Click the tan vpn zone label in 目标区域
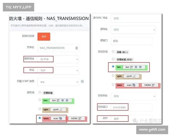Viewport: 171px width, 137px height. [x=119, y=76]
